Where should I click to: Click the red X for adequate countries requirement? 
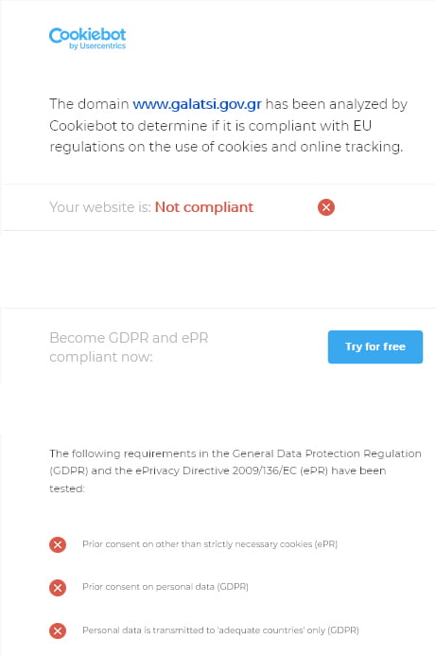(58, 630)
